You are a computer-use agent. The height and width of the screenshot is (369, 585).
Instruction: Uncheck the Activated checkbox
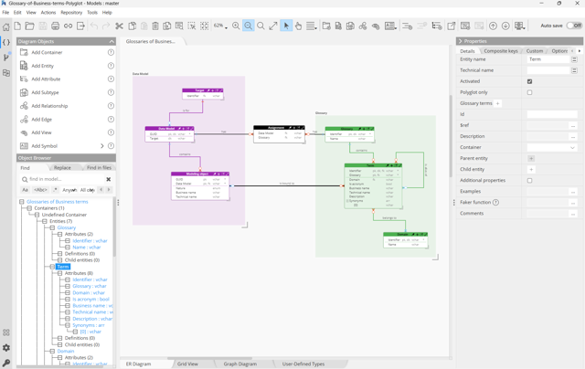pos(530,81)
